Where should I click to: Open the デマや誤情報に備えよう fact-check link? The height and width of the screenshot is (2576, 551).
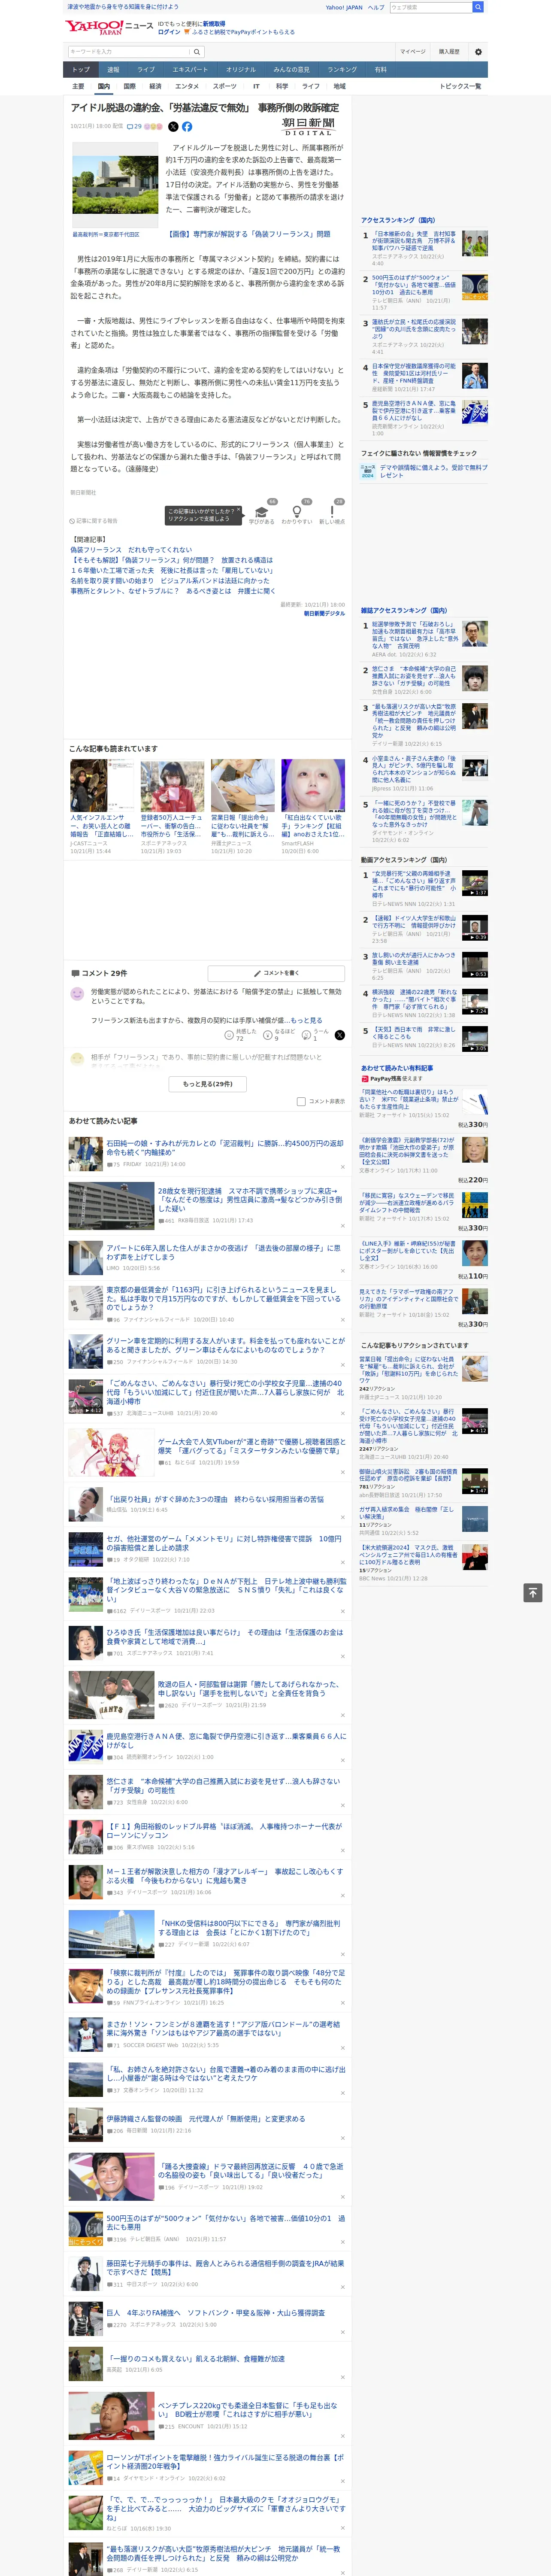tap(433, 471)
